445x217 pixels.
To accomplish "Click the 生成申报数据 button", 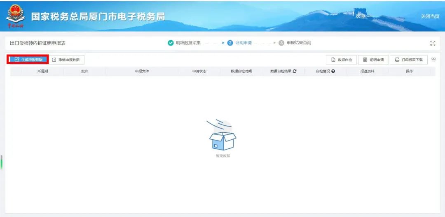I will [28, 60].
